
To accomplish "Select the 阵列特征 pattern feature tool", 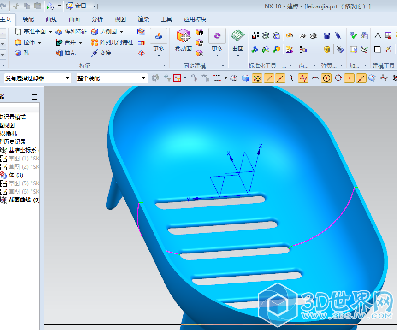I will point(71,32).
